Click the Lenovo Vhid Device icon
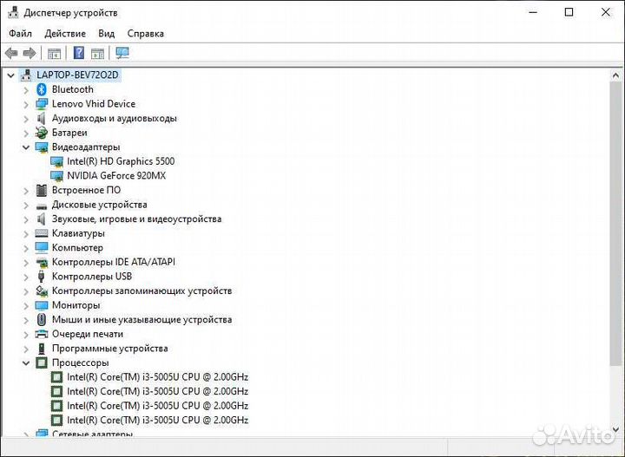 coord(42,104)
